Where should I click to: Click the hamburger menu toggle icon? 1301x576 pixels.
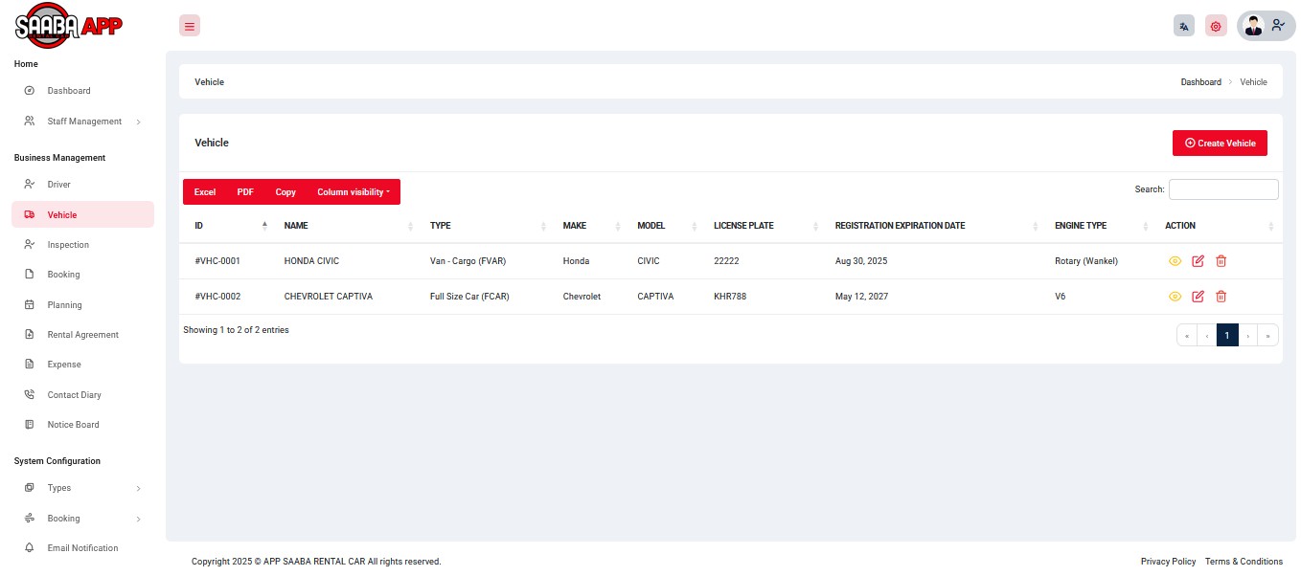(190, 26)
